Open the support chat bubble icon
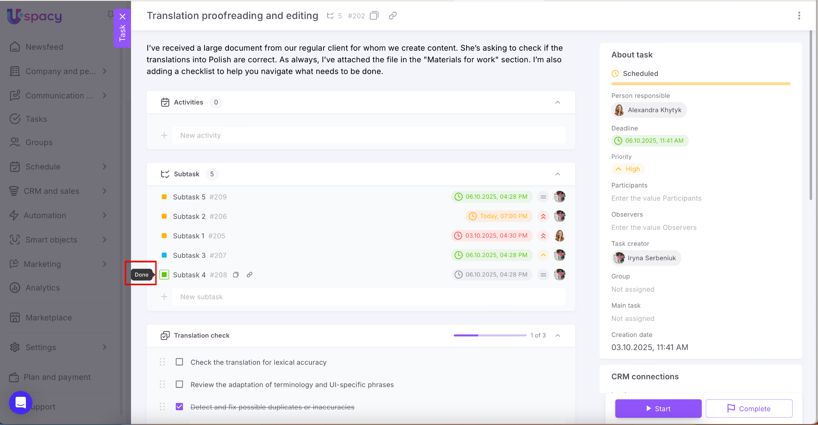The height and width of the screenshot is (425, 818). [20, 403]
